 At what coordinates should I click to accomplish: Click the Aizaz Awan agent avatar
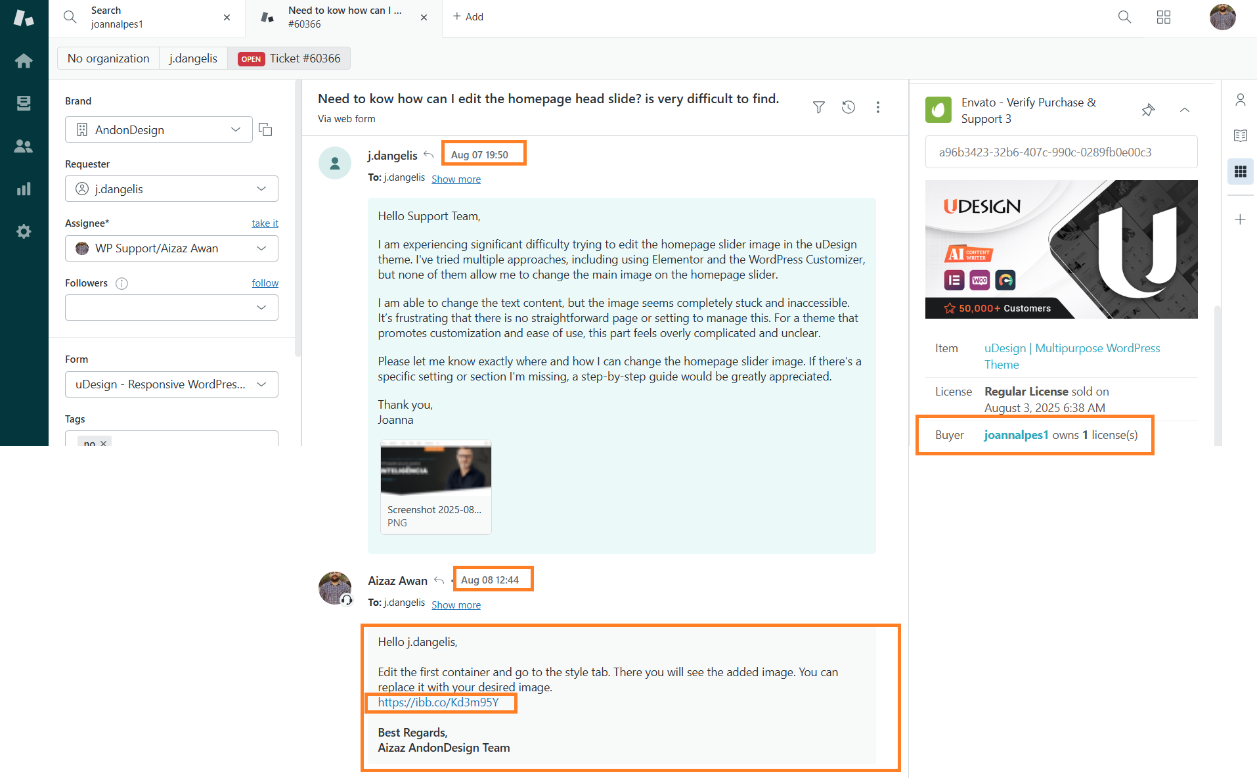tap(335, 588)
